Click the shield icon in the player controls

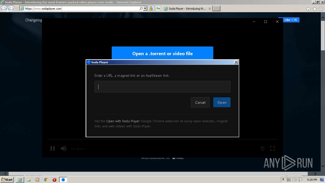263,148
